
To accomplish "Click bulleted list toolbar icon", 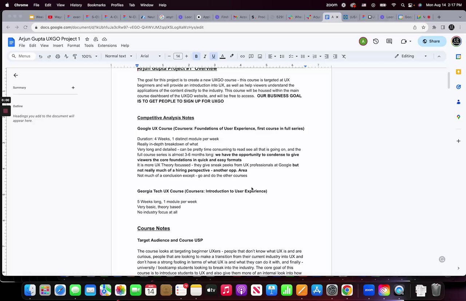I will click(303, 56).
